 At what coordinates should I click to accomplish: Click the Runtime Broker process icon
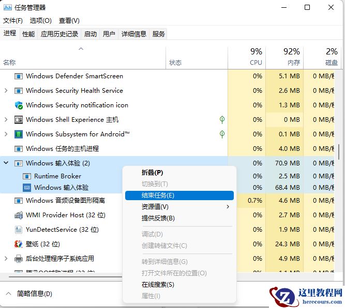coord(27,176)
